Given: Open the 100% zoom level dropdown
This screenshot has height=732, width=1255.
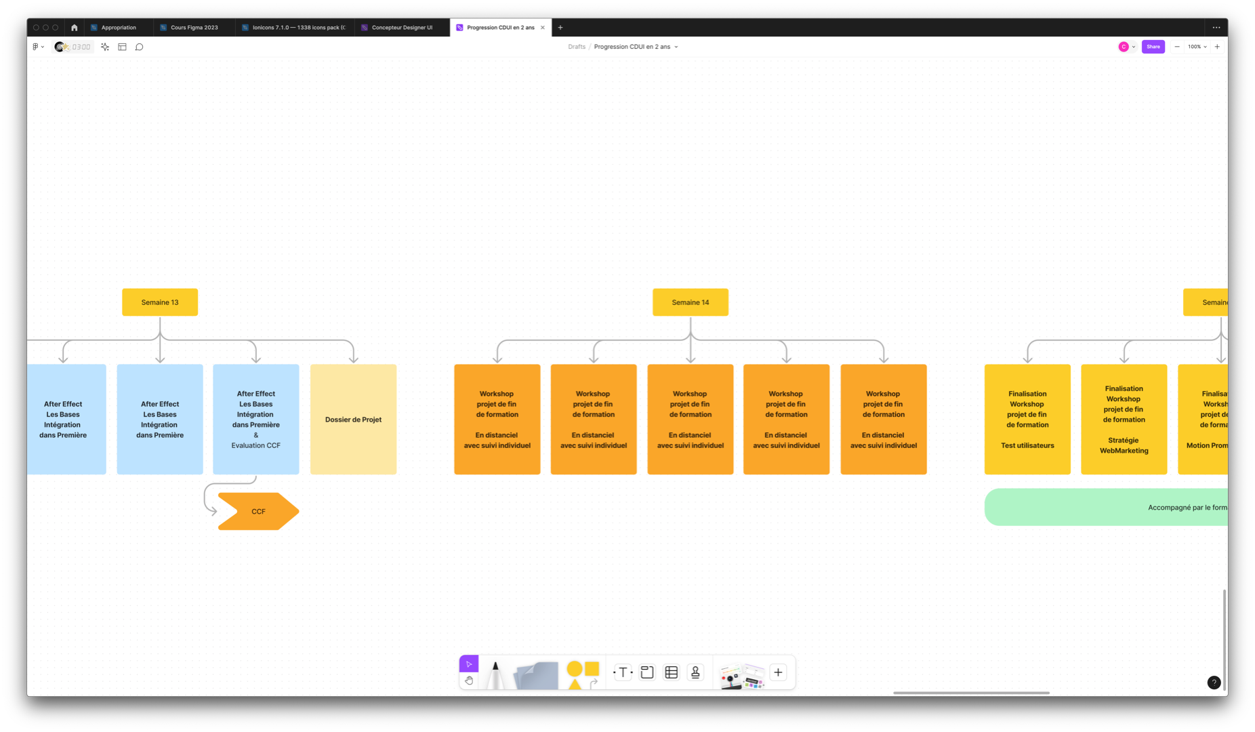Looking at the screenshot, I should click(1197, 47).
